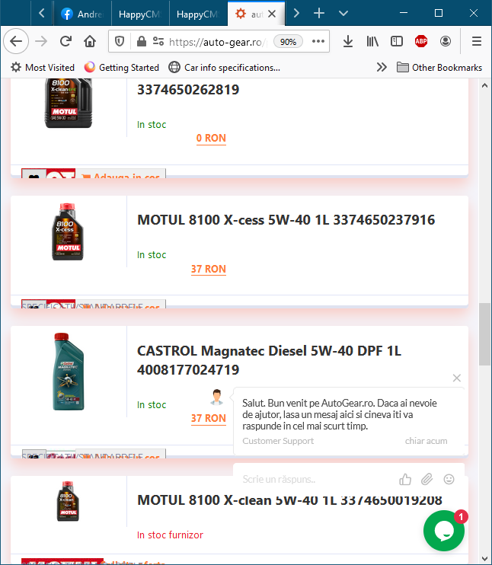492x565 pixels.
Task: Click CASTROL Magnatec bottle image
Action: point(68,372)
